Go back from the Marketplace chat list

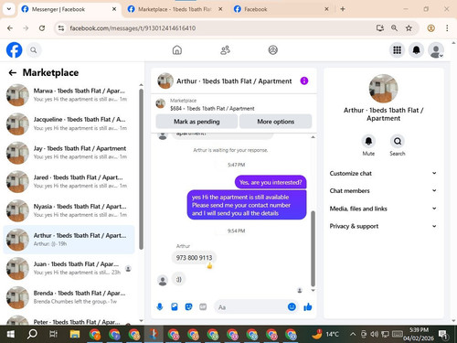13,72
